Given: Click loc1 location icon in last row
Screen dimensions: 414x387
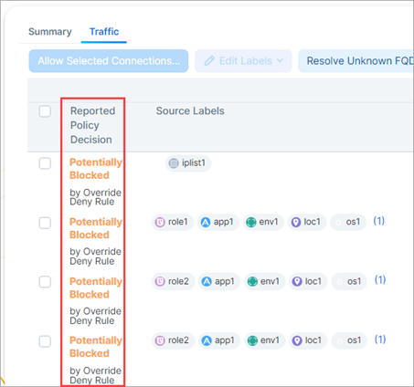Looking at the screenshot, I should click(297, 340).
